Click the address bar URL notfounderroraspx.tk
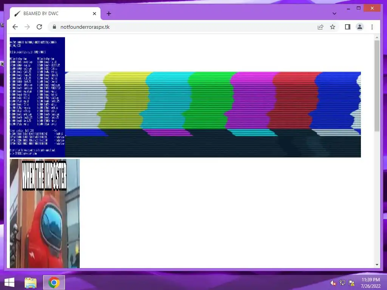Screen dimensions: 387x290 [x=85, y=27]
